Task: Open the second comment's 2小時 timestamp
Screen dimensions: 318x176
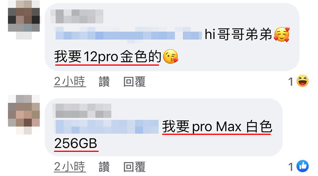Action: click(x=70, y=167)
